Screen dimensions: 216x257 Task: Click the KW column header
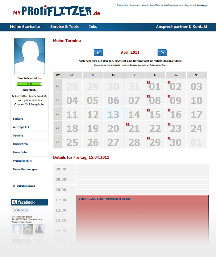point(57,75)
